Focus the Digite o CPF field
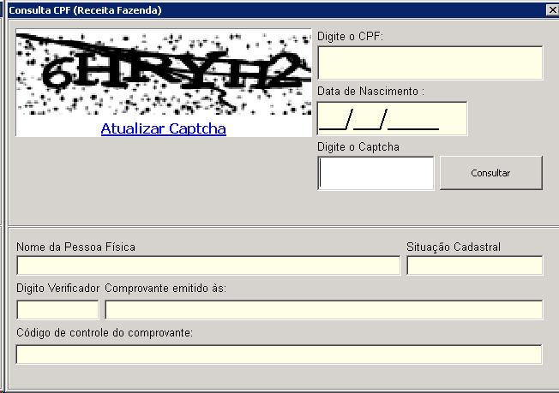This screenshot has width=559, height=393. click(430, 63)
